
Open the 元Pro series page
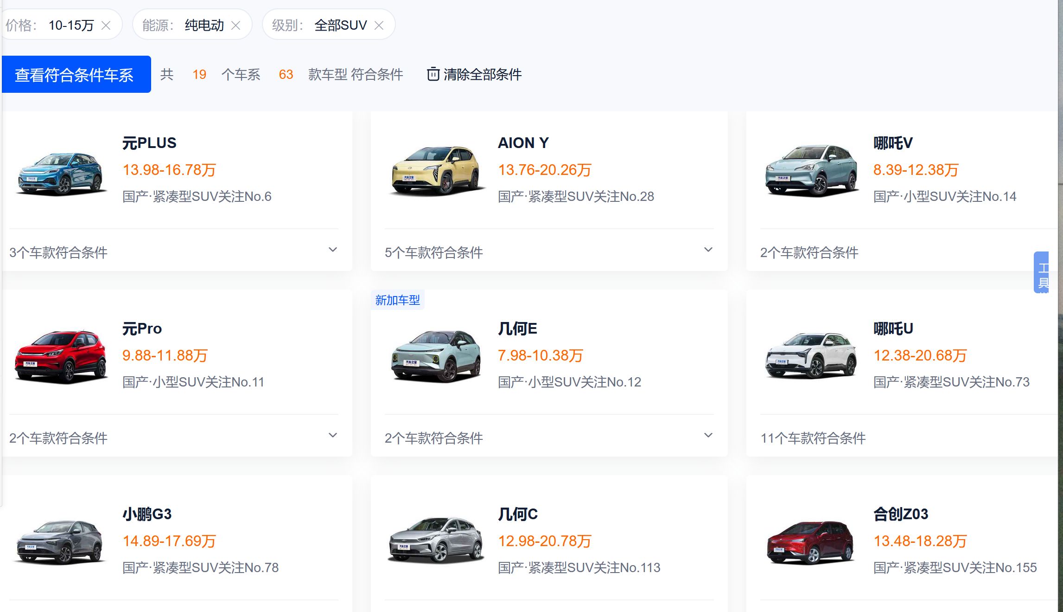click(142, 329)
